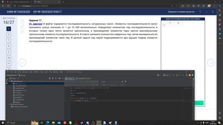Reload the browser page
The image size is (223, 125).
(8, 6)
